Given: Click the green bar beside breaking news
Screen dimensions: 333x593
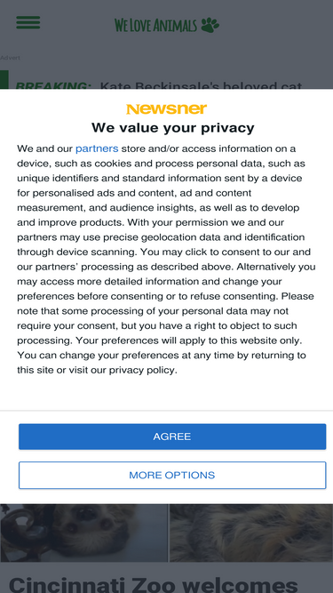Looking at the screenshot, I should (4, 79).
